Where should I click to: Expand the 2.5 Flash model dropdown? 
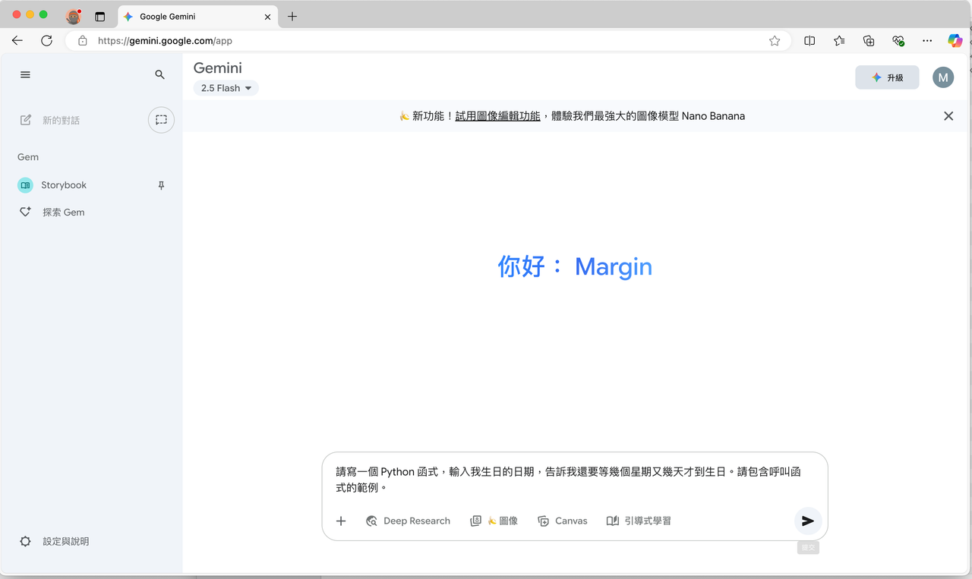click(x=226, y=88)
